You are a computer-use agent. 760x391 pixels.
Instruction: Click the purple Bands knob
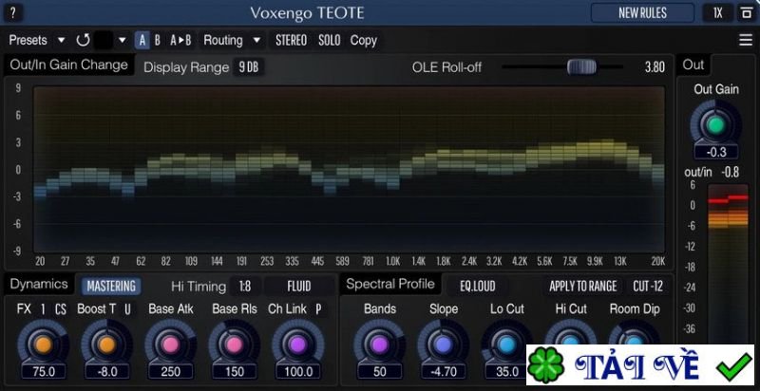pyautogui.click(x=379, y=344)
